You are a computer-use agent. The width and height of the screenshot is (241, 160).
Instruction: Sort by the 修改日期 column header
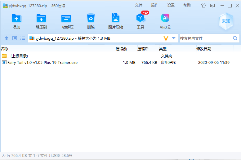tap(215, 49)
